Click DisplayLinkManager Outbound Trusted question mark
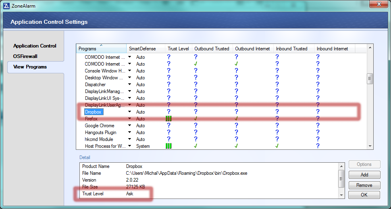Viewport: 391px width, 209px height. coord(196,91)
